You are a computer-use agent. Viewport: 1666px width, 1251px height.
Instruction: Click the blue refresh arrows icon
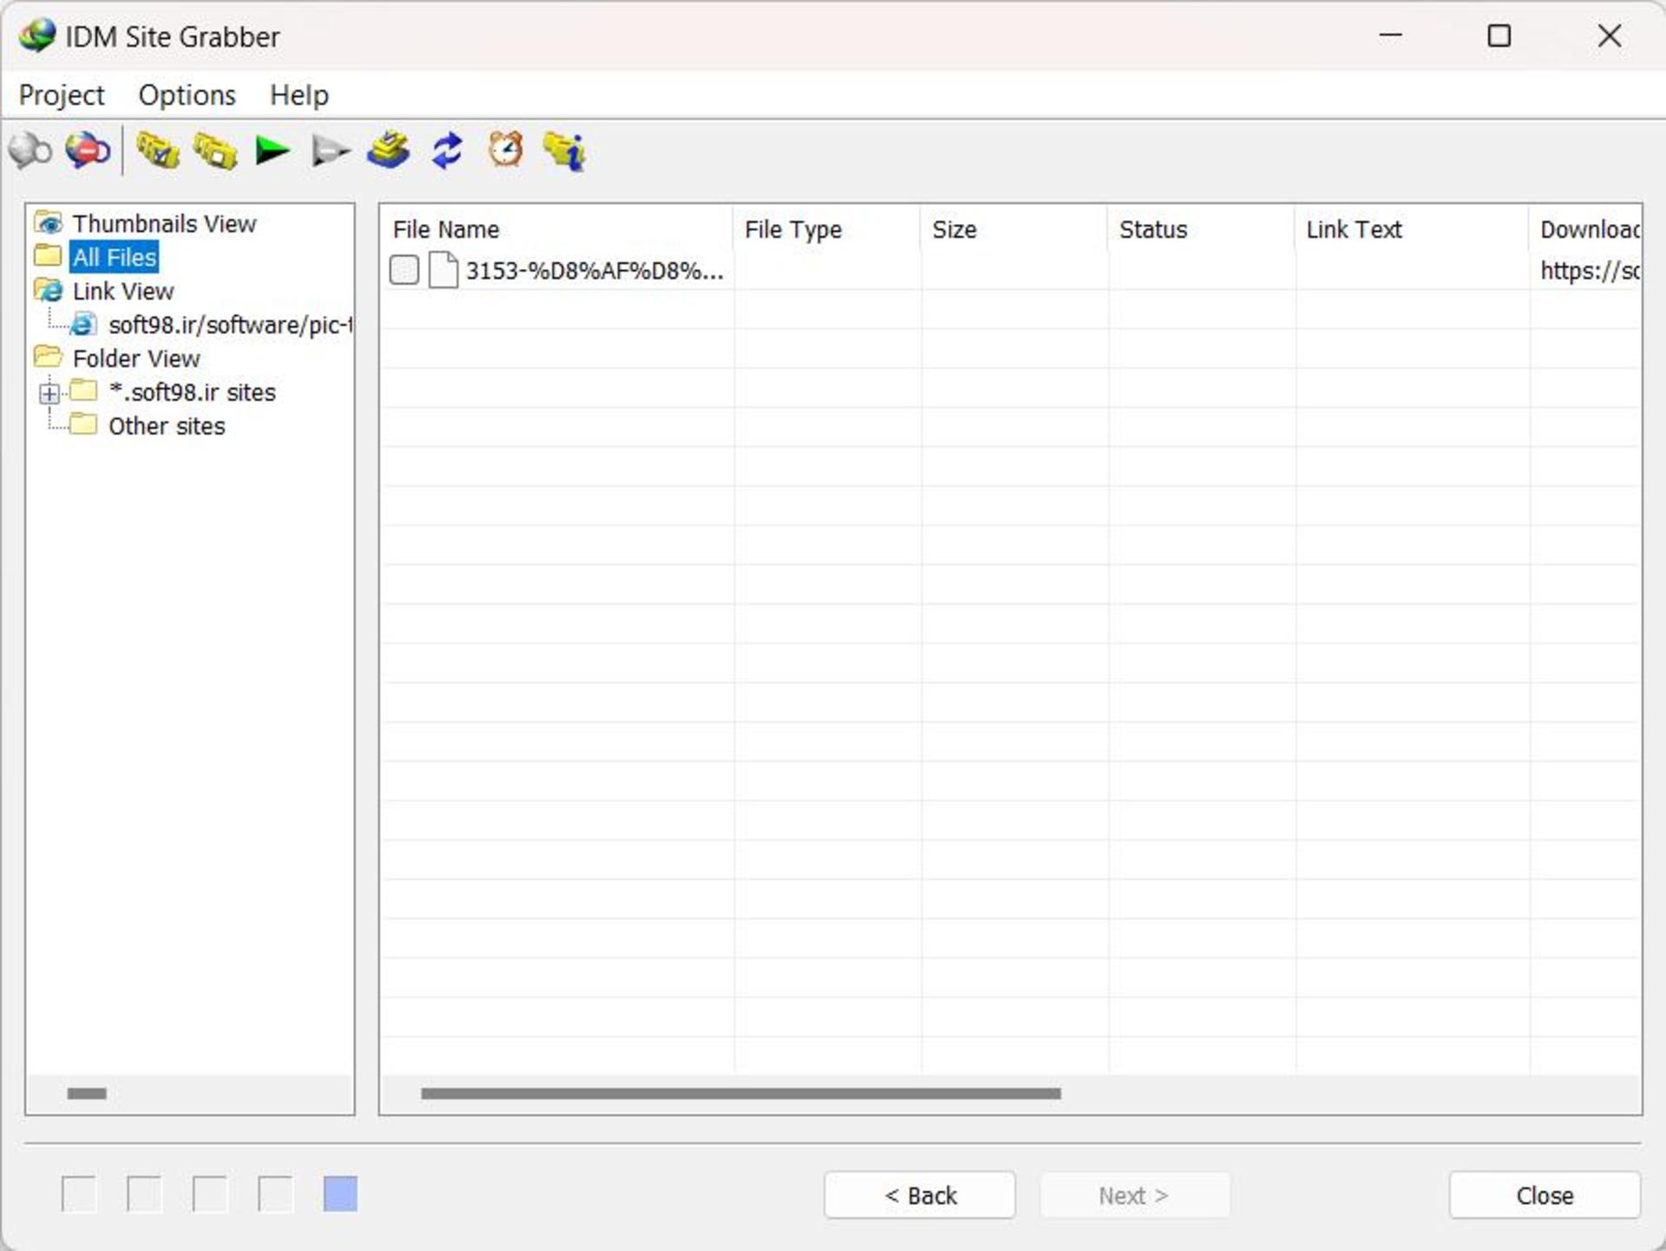(447, 151)
